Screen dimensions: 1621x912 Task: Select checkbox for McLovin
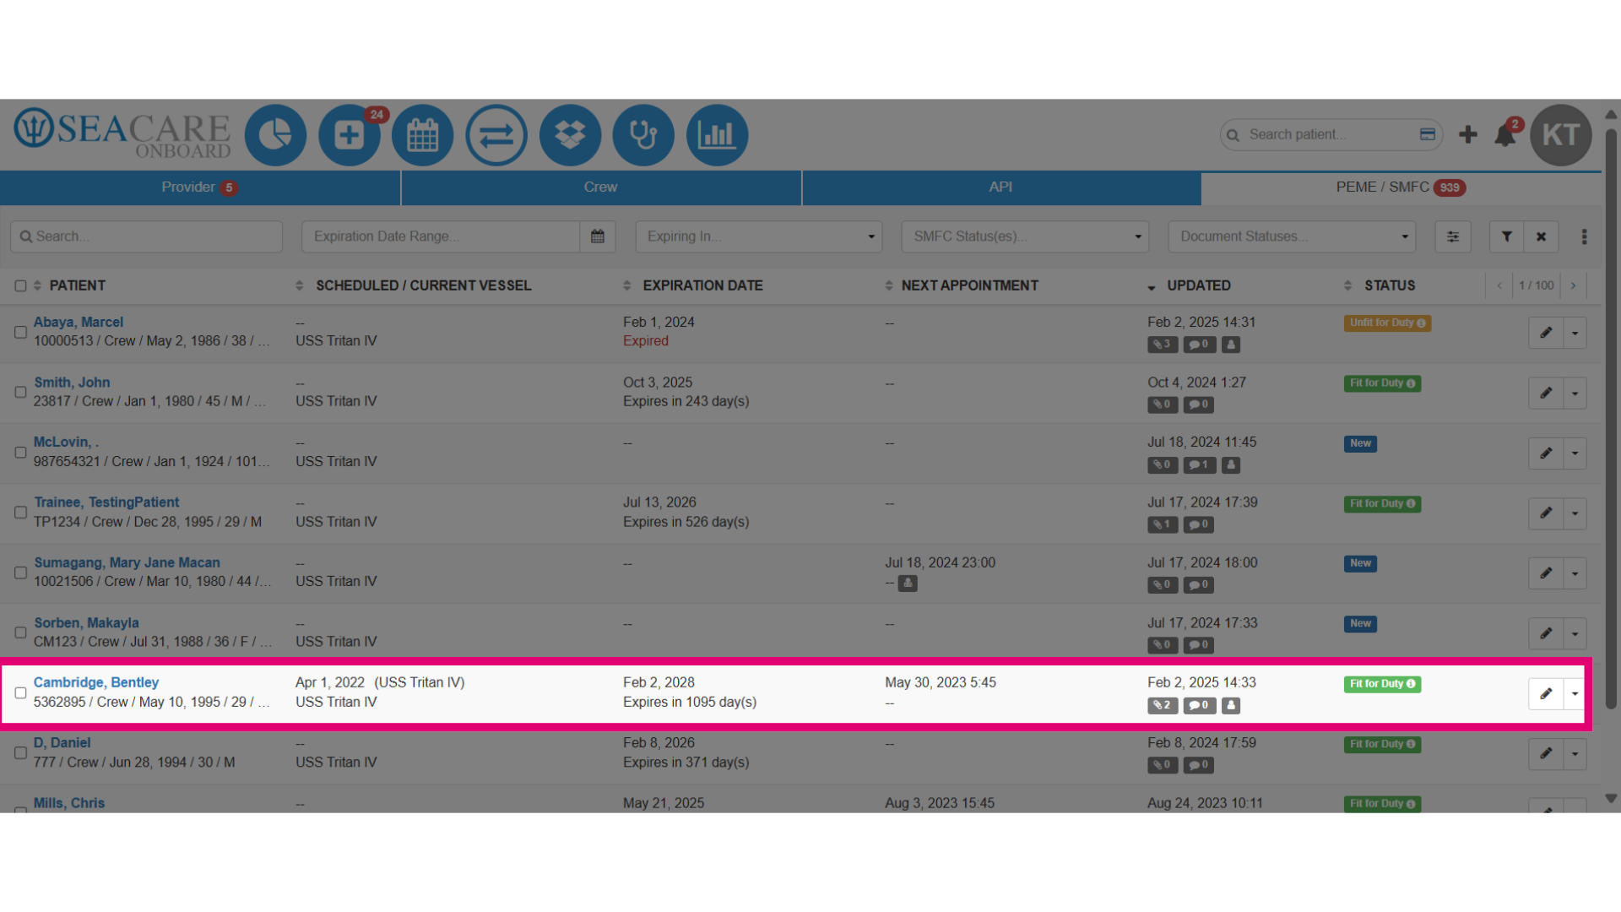(20, 452)
